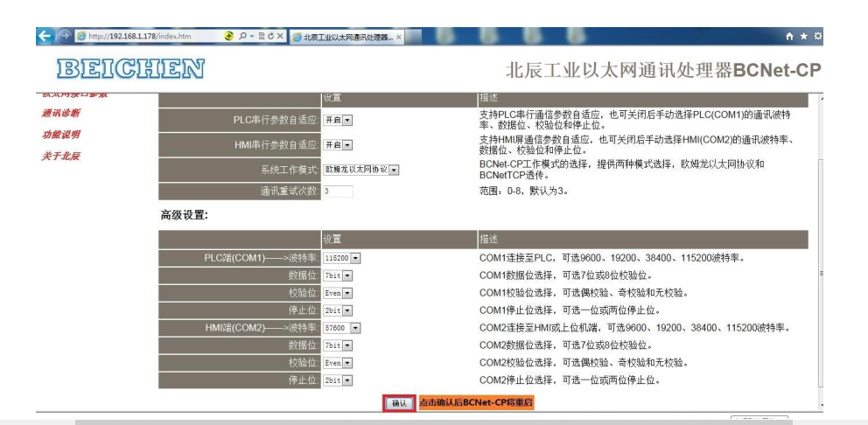868x425 pixels.
Task: Click the browser forward arrow button
Action: 63,36
